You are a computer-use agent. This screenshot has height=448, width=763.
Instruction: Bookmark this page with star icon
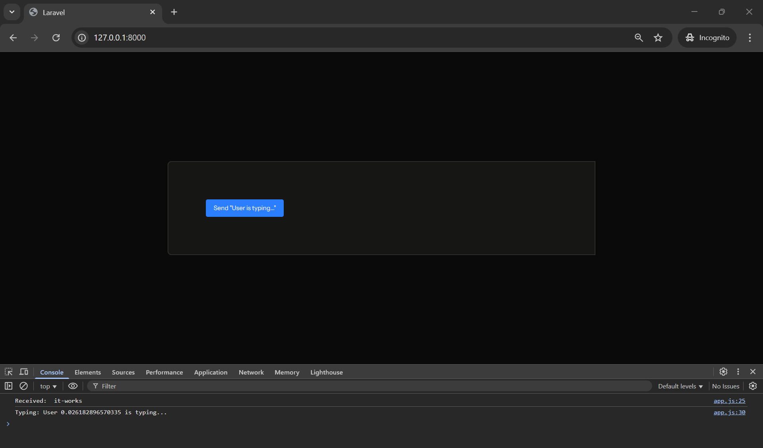pos(658,38)
